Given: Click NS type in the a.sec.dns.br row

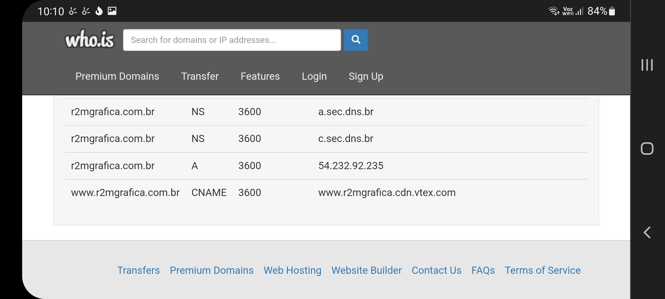Looking at the screenshot, I should [198, 112].
